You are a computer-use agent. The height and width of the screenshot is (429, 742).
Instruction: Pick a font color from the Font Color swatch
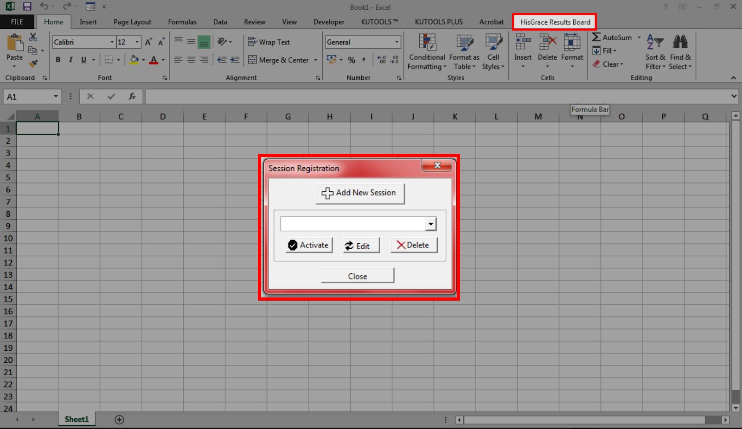point(154,59)
